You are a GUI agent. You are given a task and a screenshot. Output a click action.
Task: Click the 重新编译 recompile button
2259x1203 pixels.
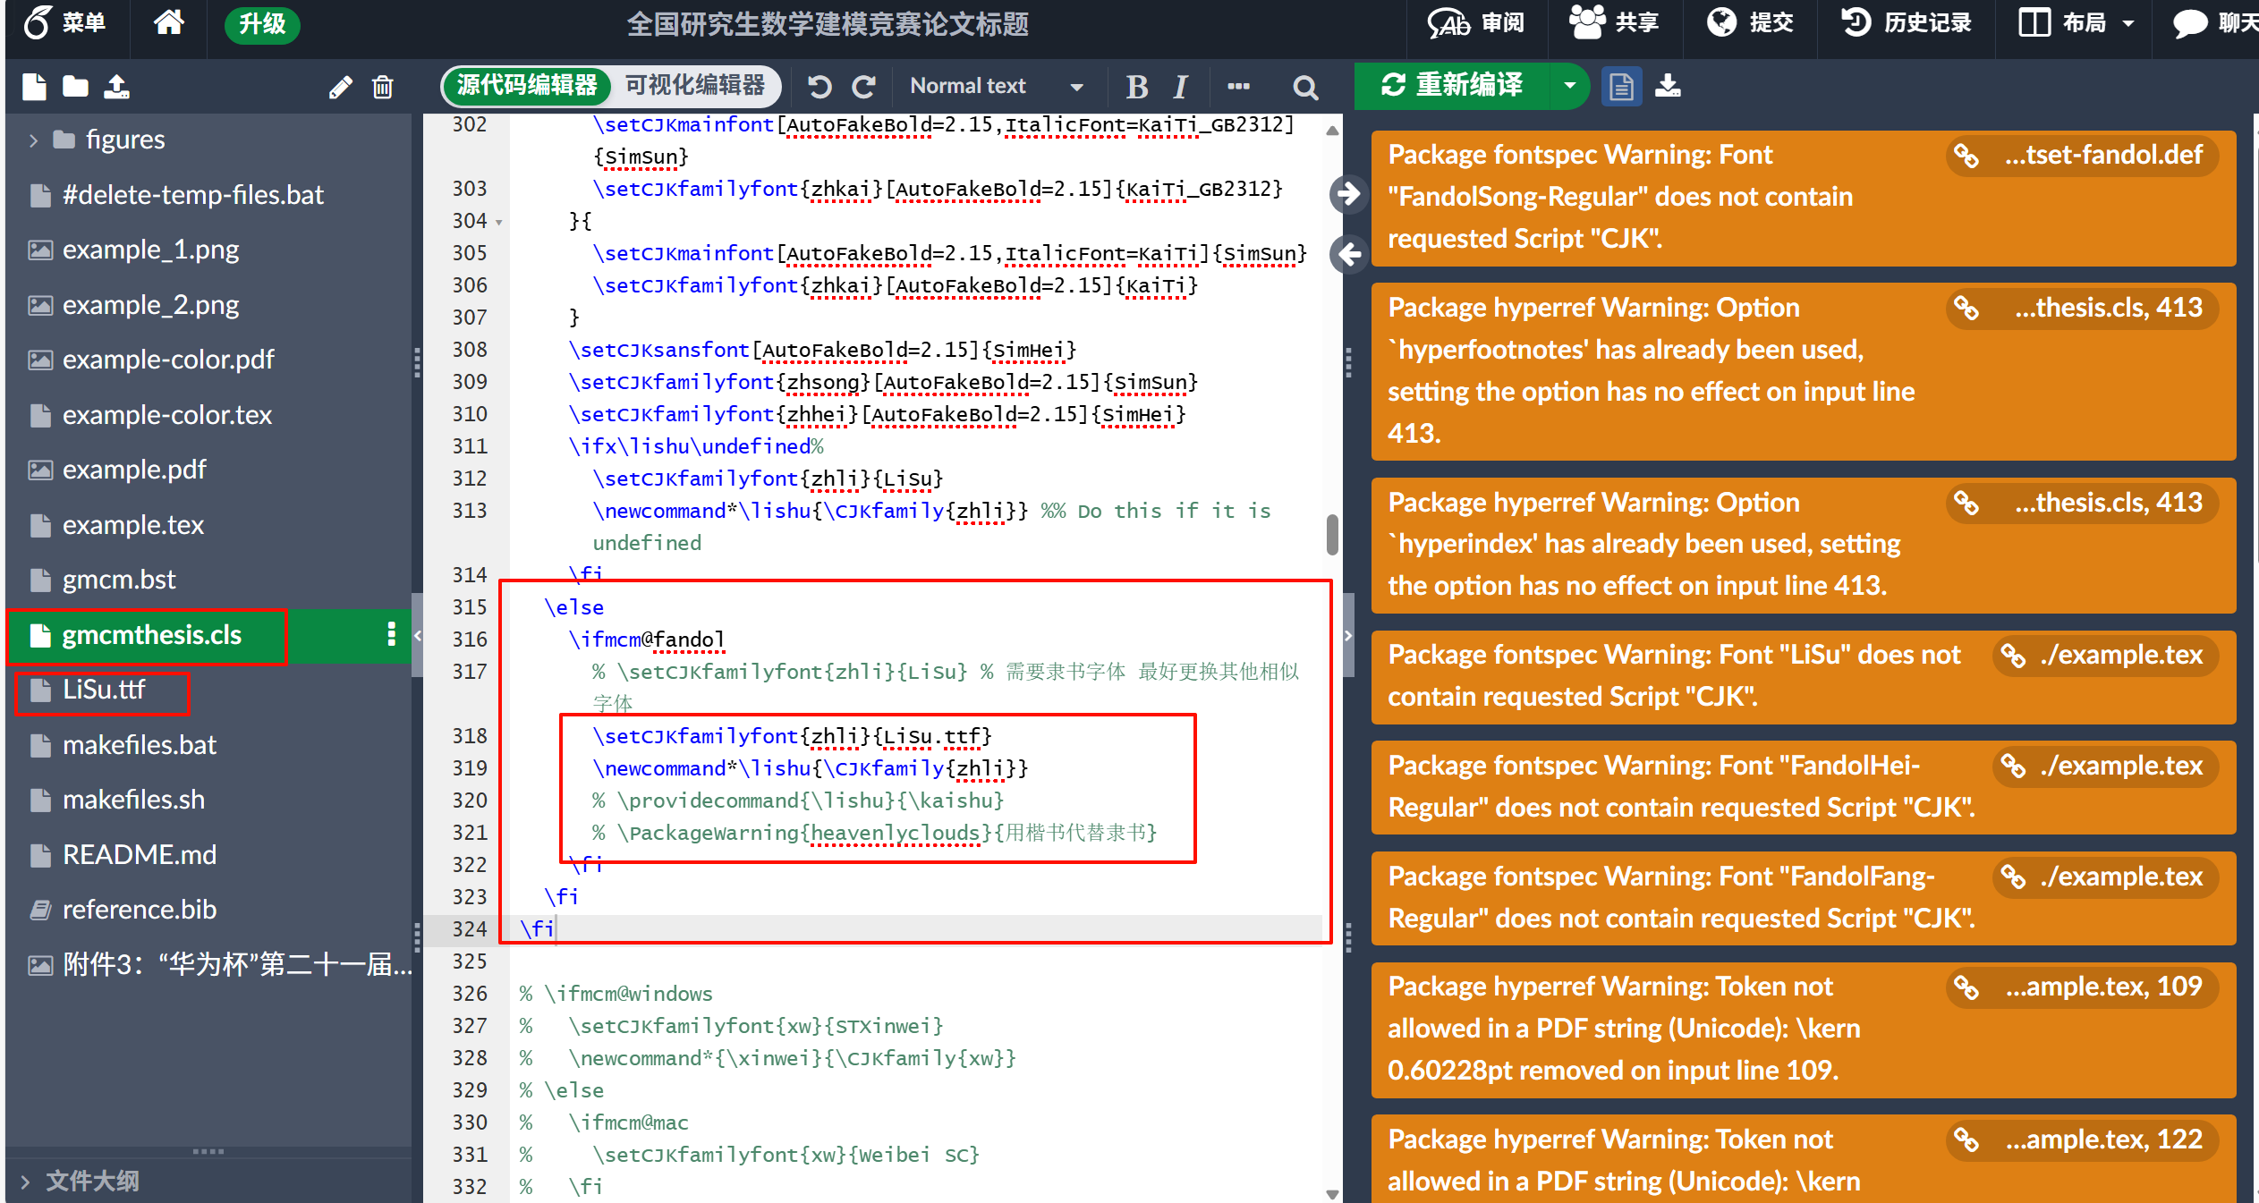click(1452, 86)
